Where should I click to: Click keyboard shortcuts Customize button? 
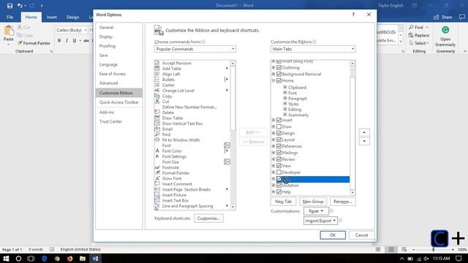tap(208, 218)
